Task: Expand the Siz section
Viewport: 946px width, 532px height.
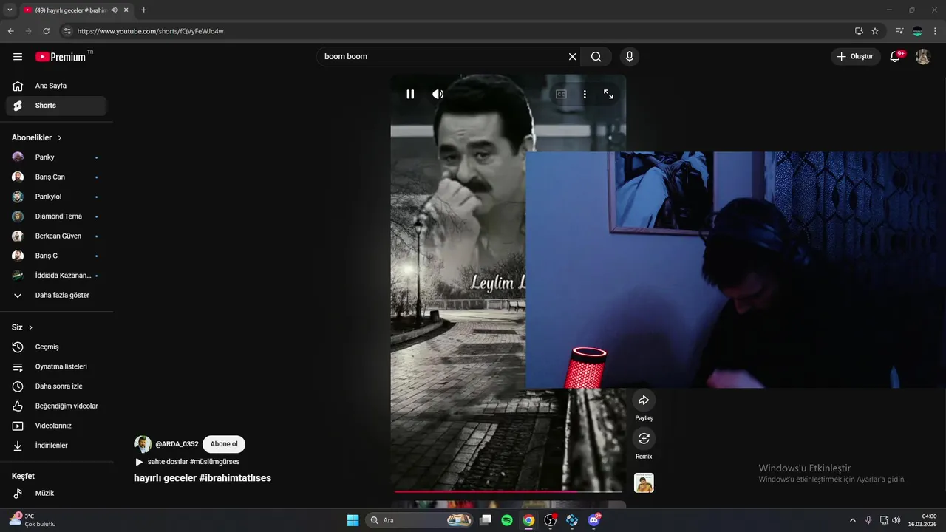Action: [x=22, y=327]
